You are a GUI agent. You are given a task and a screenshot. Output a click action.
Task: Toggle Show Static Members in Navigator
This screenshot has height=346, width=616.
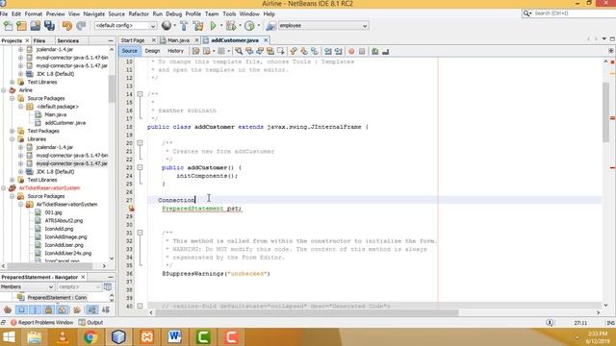[x=35, y=309]
